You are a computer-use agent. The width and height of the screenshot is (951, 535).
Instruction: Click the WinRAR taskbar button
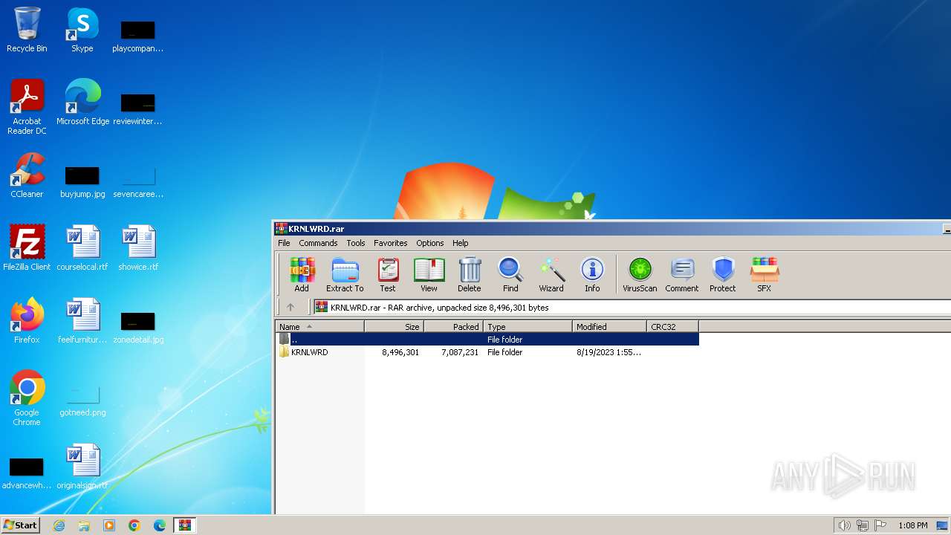[x=185, y=525]
